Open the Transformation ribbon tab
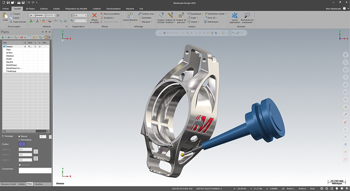350x191 pixels. point(113,8)
